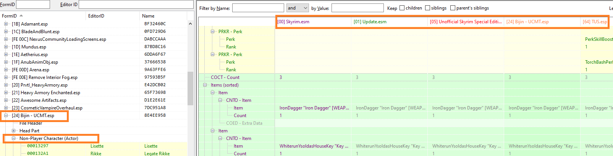Select the File Header entry
613x156 pixels.
pyautogui.click(x=31, y=123)
